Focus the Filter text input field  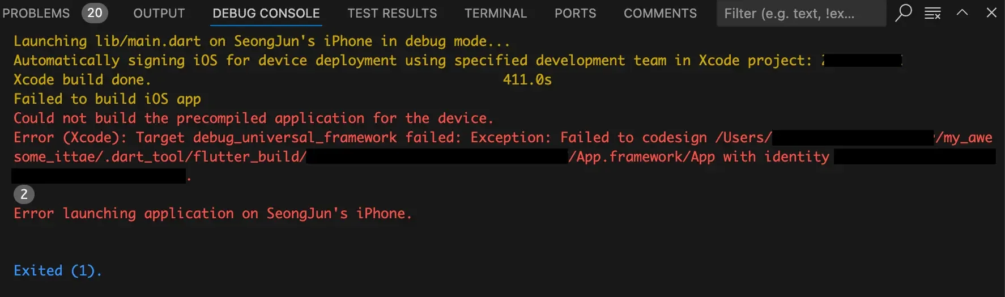(801, 13)
